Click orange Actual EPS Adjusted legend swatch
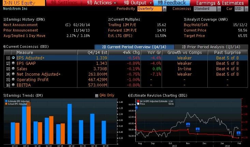 [x=6, y=104]
